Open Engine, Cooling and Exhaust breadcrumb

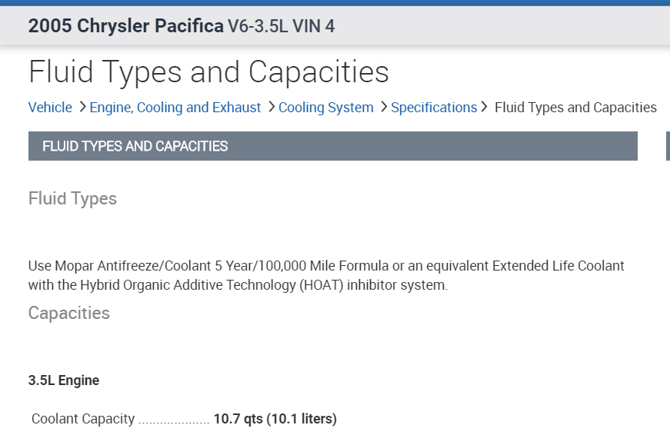click(x=175, y=108)
